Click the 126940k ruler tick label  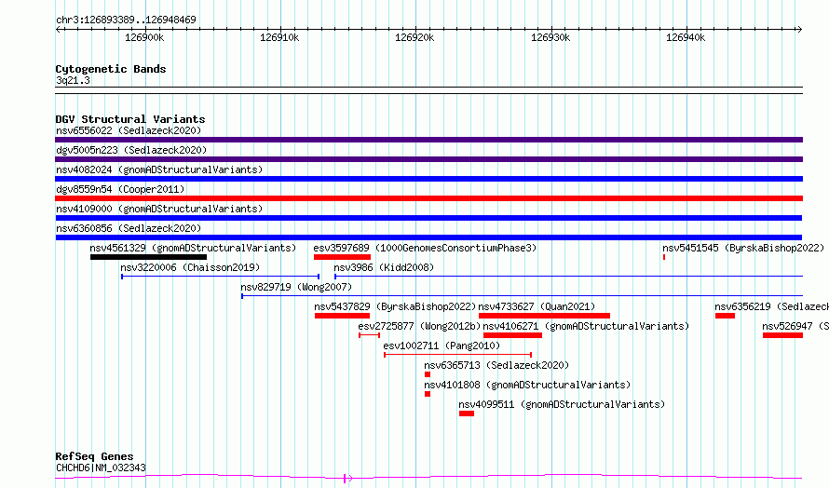point(686,37)
